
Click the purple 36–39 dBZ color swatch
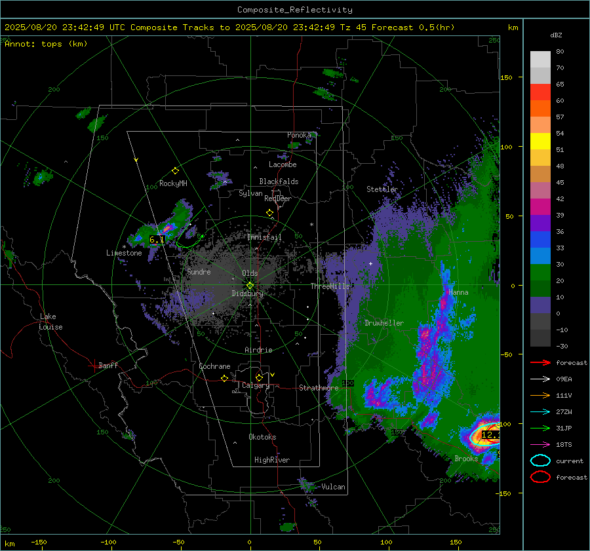pos(540,223)
